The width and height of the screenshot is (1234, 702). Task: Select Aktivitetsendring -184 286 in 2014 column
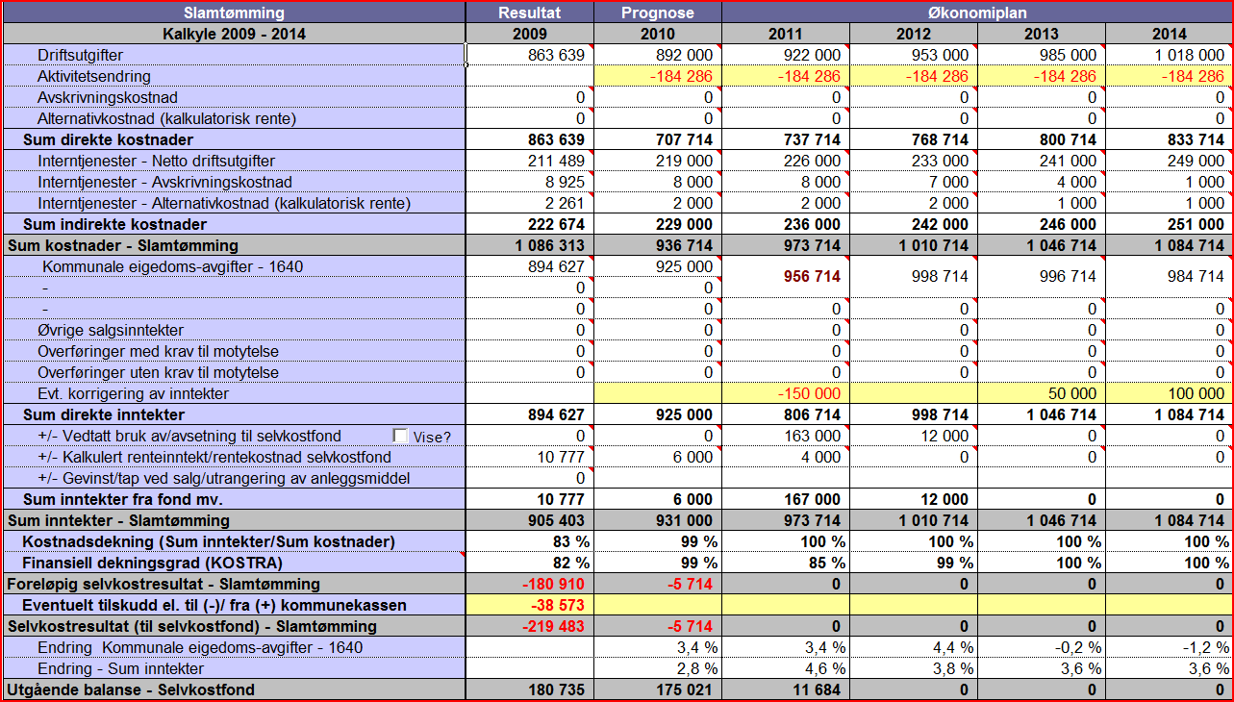[1170, 76]
